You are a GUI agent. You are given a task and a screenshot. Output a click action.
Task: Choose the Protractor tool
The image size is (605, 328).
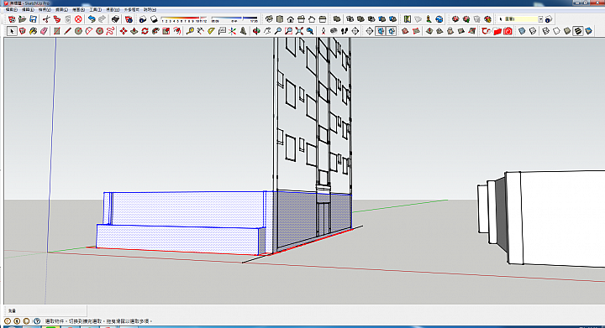pos(211,31)
